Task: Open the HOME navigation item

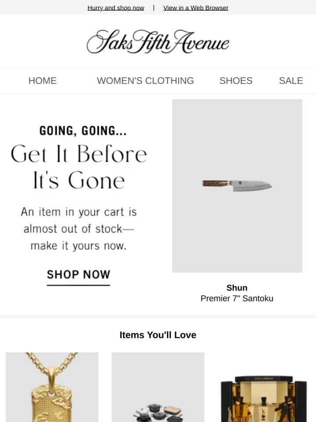Action: click(43, 81)
